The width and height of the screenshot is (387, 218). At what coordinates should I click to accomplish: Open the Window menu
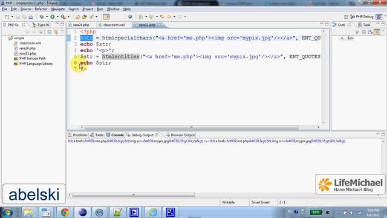coord(113,9)
